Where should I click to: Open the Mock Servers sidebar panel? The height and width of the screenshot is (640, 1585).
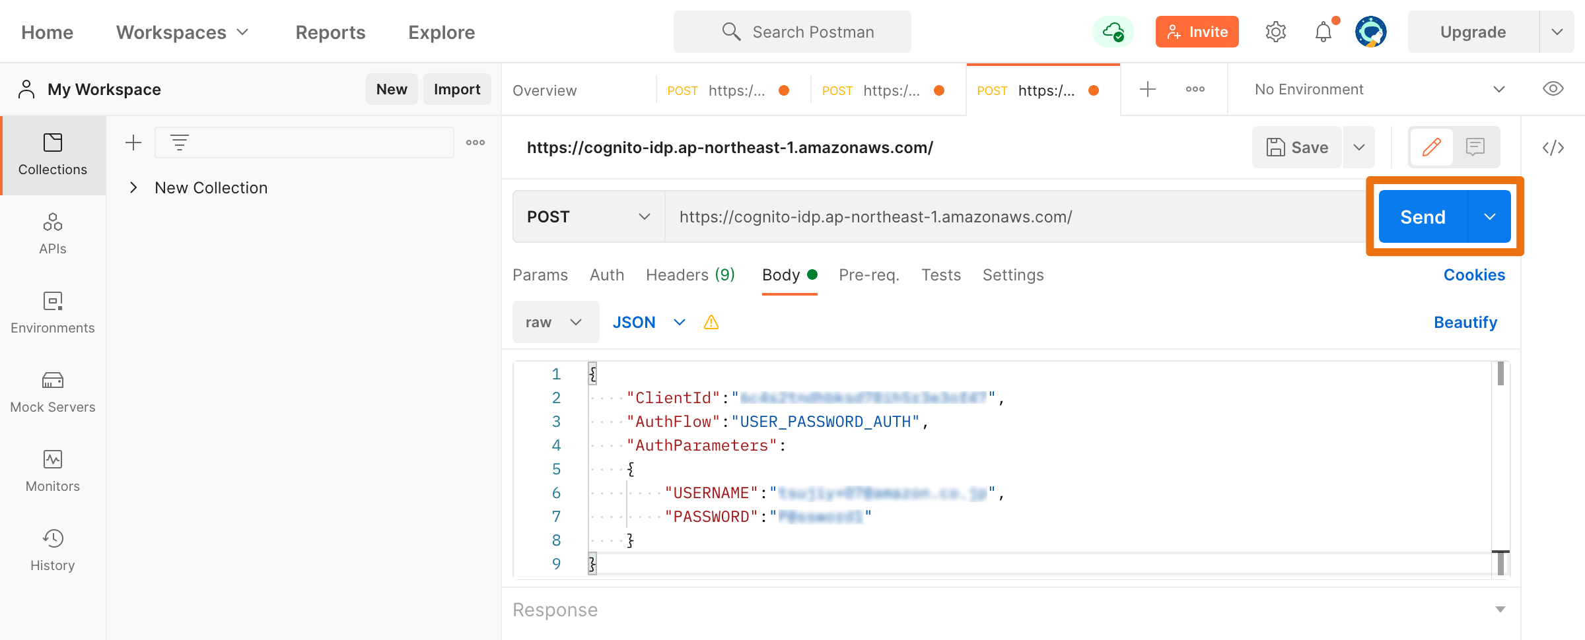pos(53,393)
